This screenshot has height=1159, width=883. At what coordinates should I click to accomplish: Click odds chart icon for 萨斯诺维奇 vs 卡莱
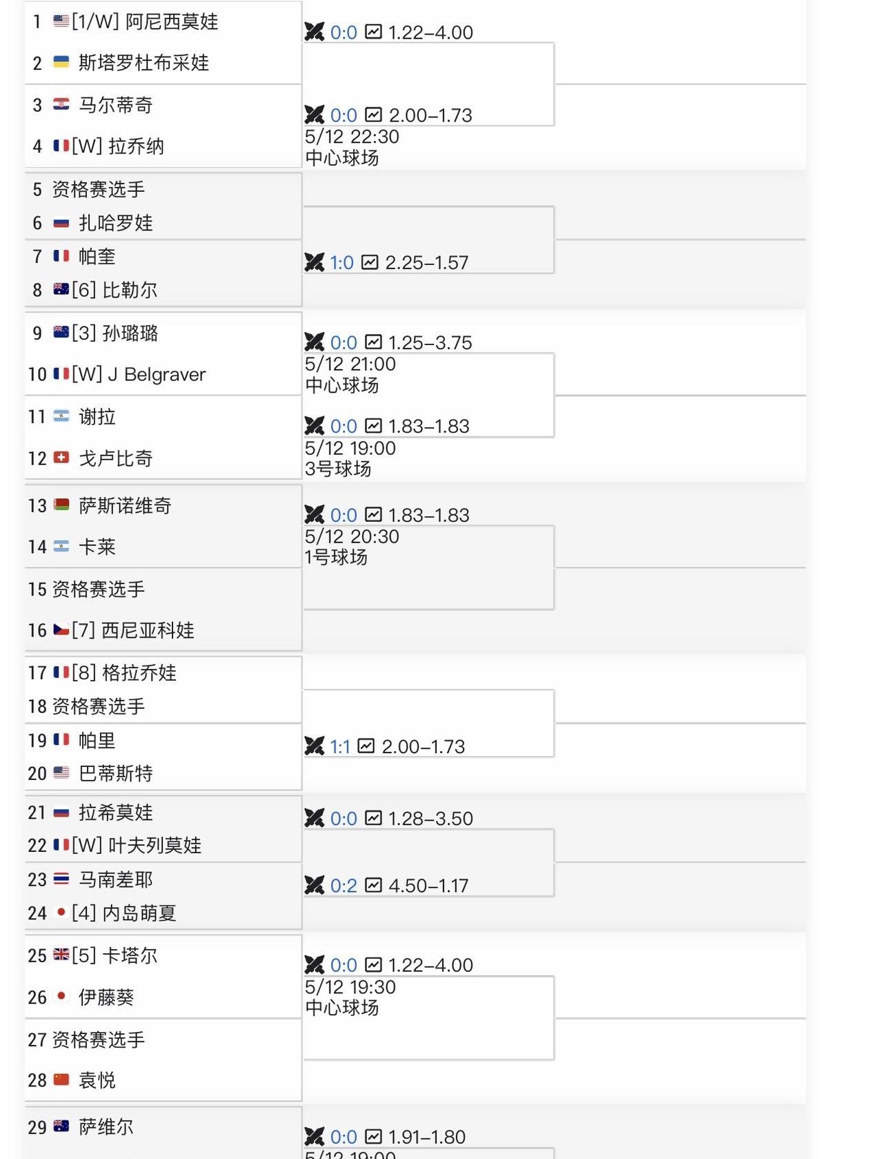coord(373,514)
